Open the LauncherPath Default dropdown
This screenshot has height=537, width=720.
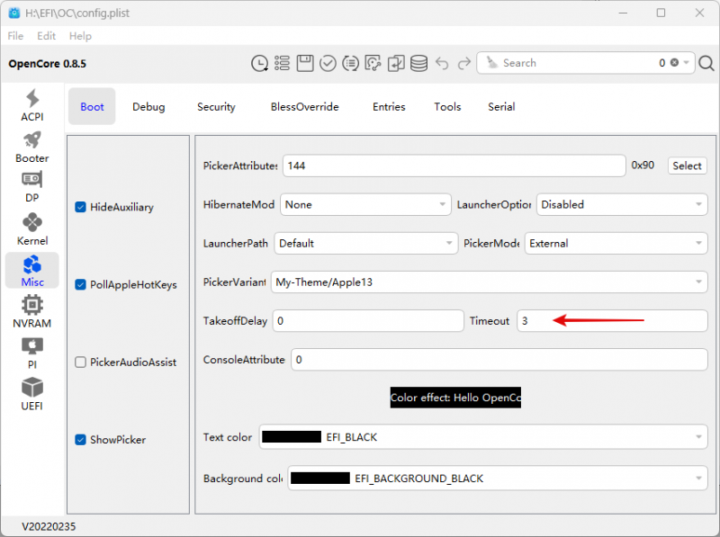(366, 243)
